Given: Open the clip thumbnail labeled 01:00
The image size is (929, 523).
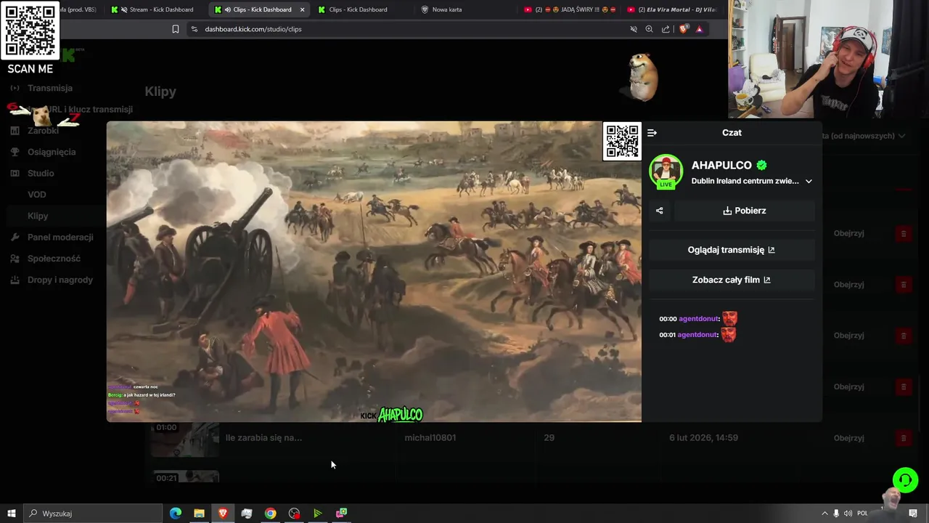Looking at the screenshot, I should [185, 438].
